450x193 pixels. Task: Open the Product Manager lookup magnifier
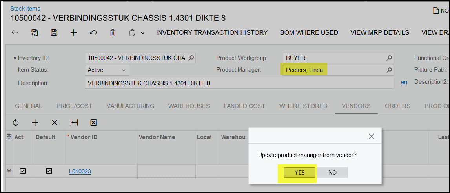pos(389,70)
